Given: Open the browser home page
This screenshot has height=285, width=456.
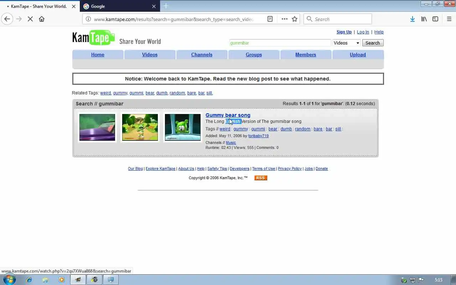Looking at the screenshot, I should pyautogui.click(x=42, y=19).
